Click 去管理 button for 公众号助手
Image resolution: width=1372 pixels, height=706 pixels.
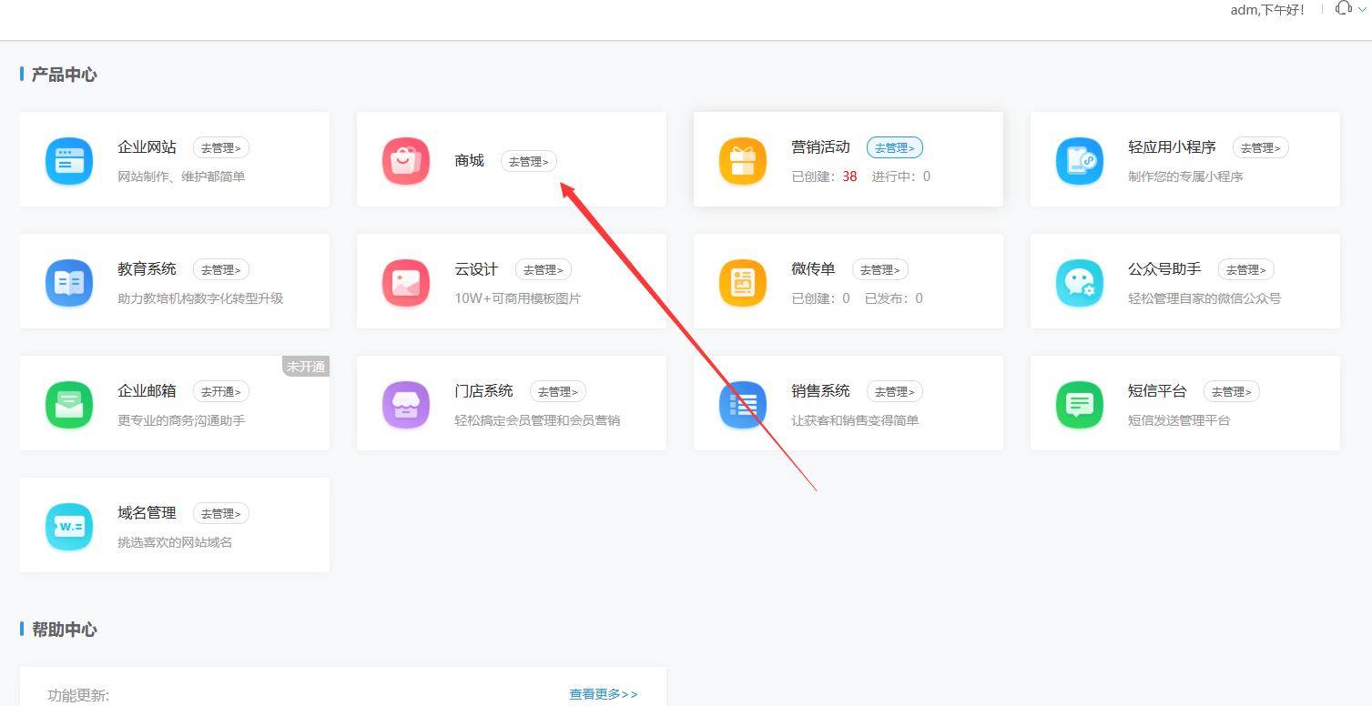1246,269
